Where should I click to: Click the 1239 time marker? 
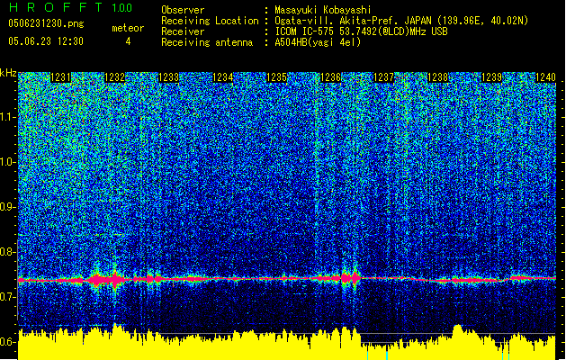coord(491,77)
